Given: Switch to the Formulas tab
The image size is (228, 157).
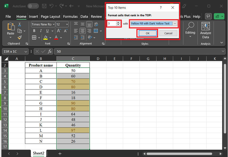Looking at the screenshot, I should coord(70,17).
